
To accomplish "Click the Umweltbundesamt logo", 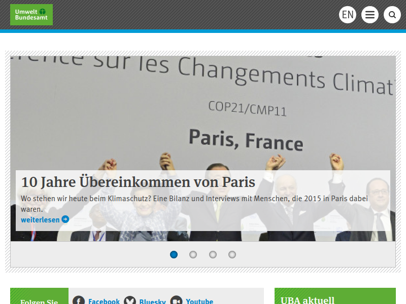I will coord(31,15).
